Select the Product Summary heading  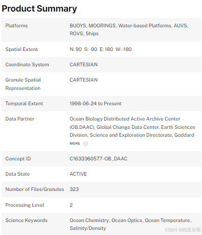39,9
